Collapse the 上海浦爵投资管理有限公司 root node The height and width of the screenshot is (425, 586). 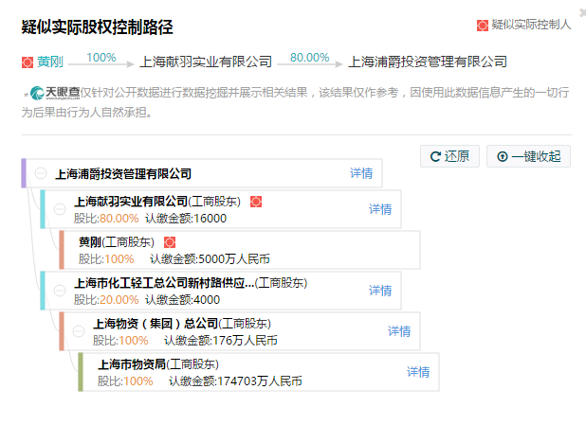click(40, 173)
